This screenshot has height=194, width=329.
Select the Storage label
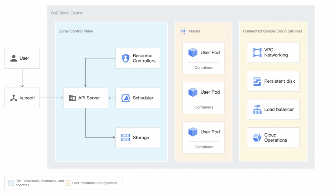pos(141,138)
